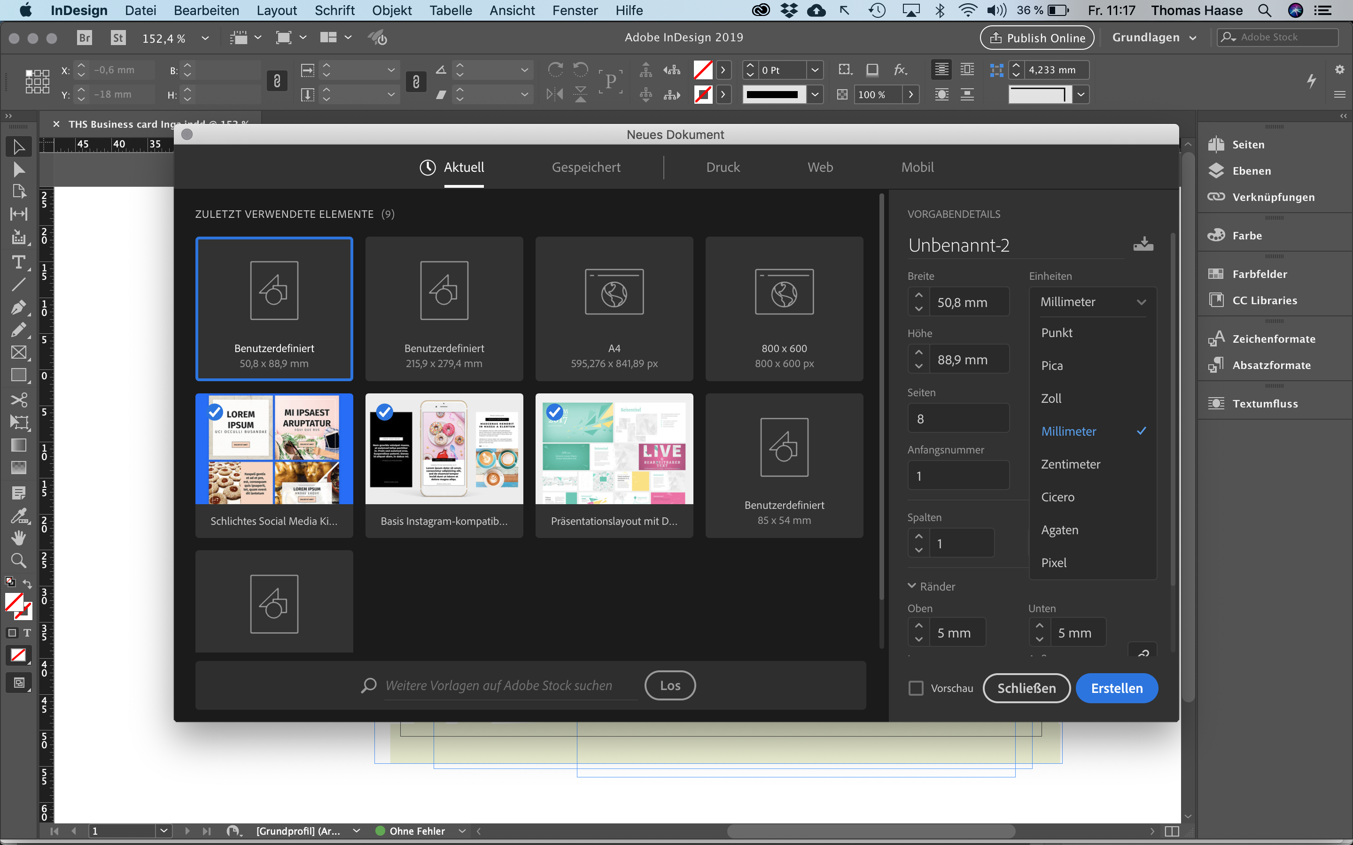Open the preflight profile dropdown
Image resolution: width=1353 pixels, height=845 pixels.
[356, 831]
